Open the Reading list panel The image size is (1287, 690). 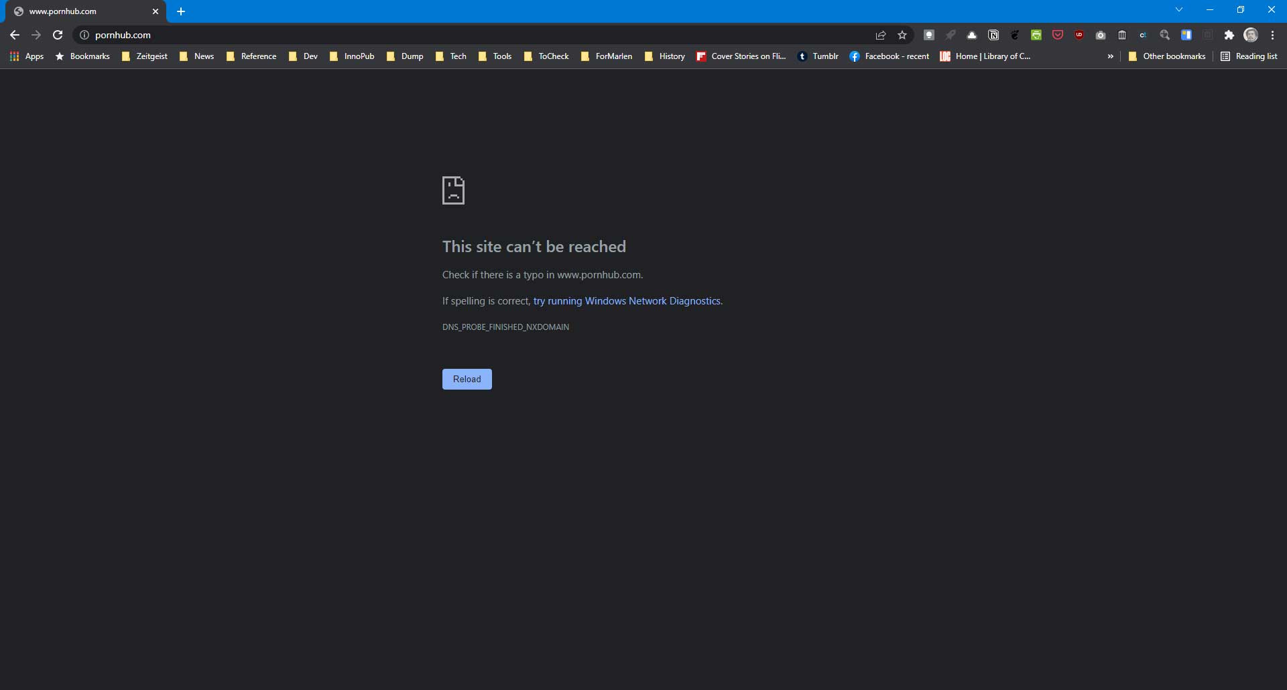coord(1249,56)
